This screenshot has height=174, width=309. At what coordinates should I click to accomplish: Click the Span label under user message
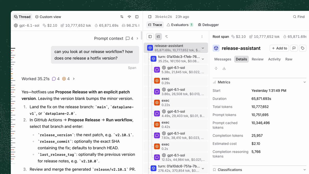coord(132,68)
